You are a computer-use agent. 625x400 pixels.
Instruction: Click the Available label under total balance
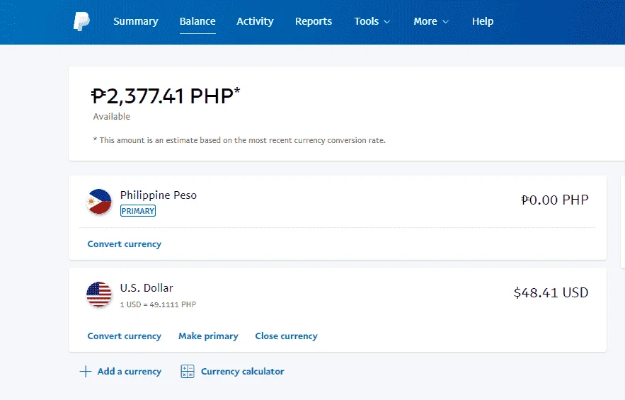point(112,116)
